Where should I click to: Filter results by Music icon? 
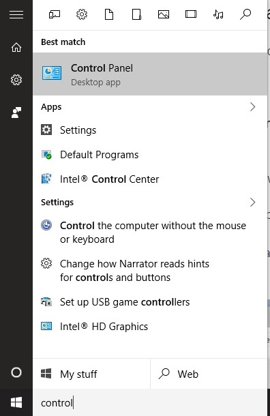tap(218, 14)
